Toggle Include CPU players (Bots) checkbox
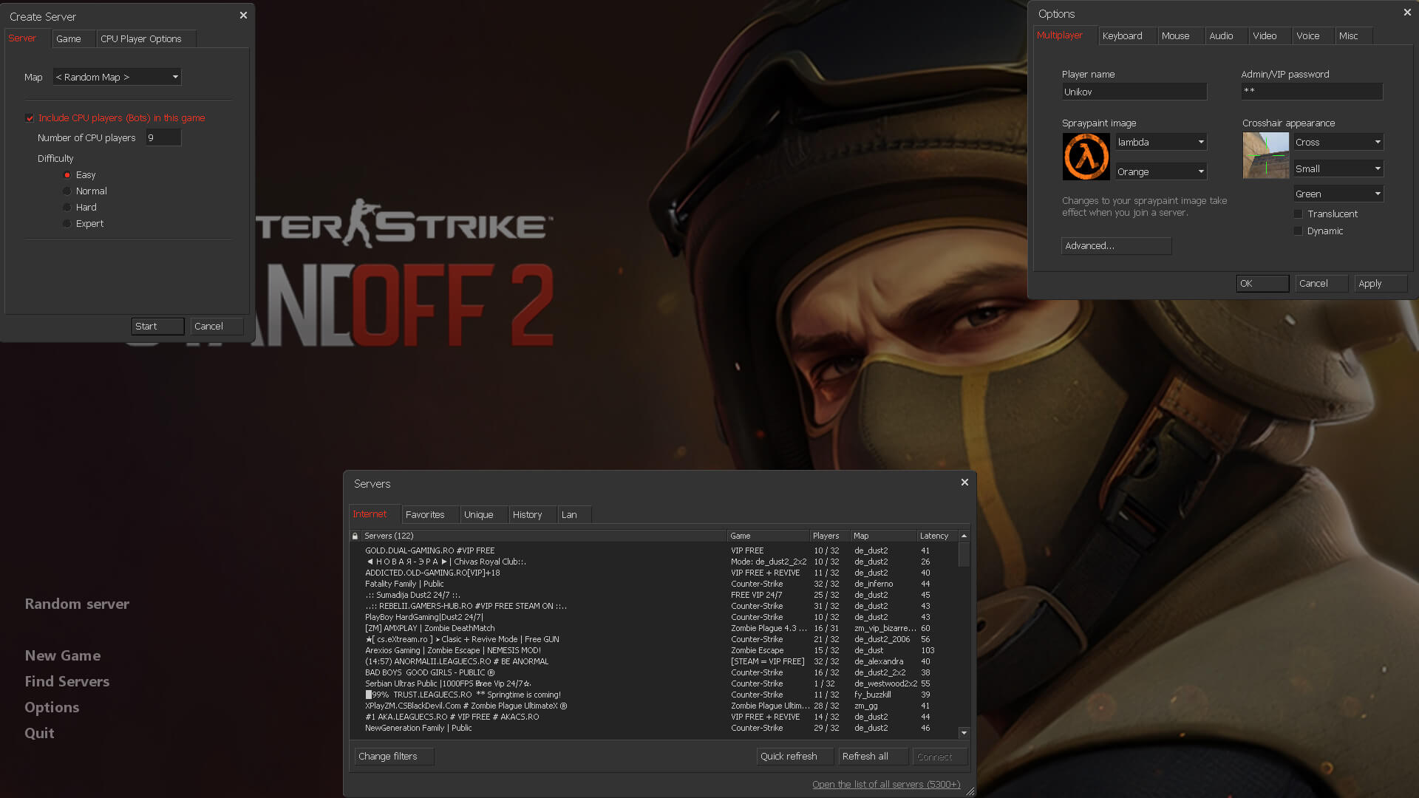 click(30, 118)
